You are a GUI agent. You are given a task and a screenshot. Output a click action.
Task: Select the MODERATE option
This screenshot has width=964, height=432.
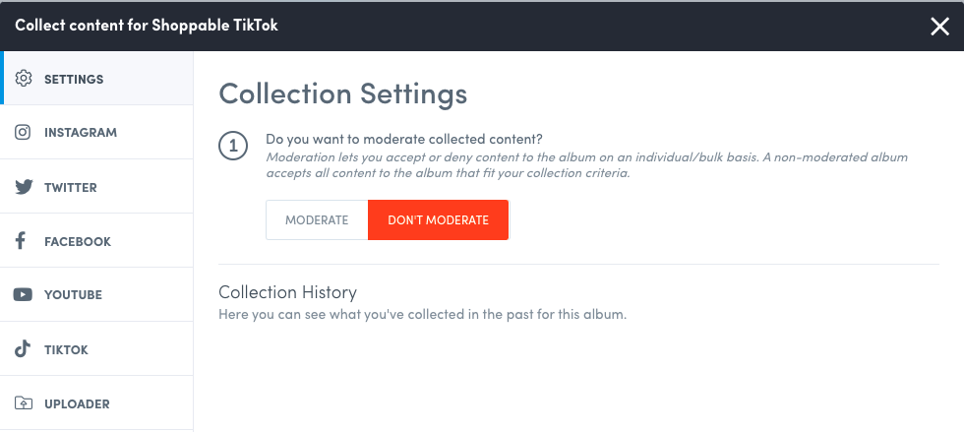click(317, 220)
